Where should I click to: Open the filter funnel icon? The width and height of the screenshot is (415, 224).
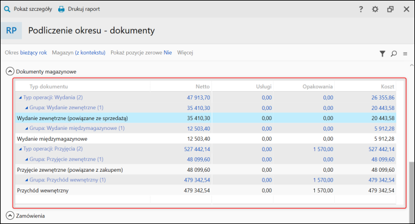click(382, 54)
